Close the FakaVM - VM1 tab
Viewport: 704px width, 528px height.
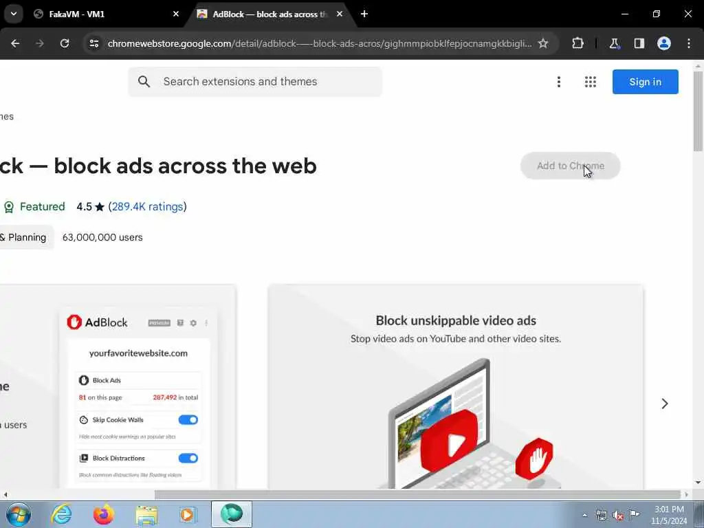pyautogui.click(x=176, y=14)
